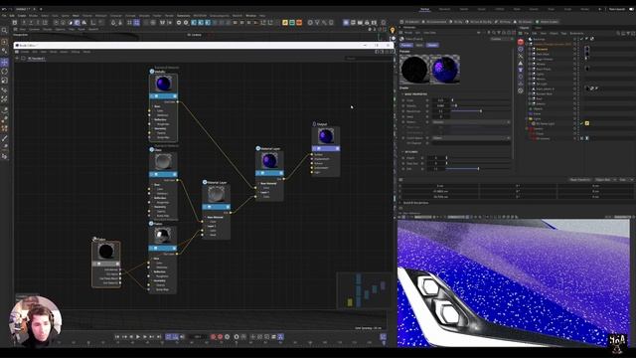Image resolution: width=636 pixels, height=358 pixels.
Task: Click the RS Proxy toolbar button
Action: point(503,22)
